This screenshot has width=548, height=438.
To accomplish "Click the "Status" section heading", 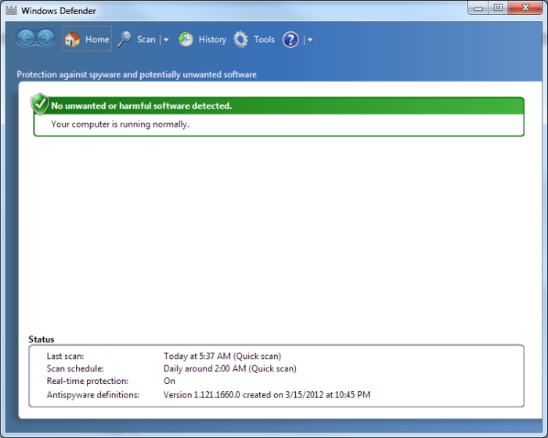I will pyautogui.click(x=41, y=339).
